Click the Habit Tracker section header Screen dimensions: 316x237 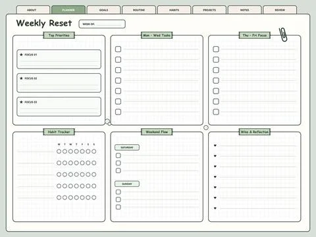(x=59, y=132)
